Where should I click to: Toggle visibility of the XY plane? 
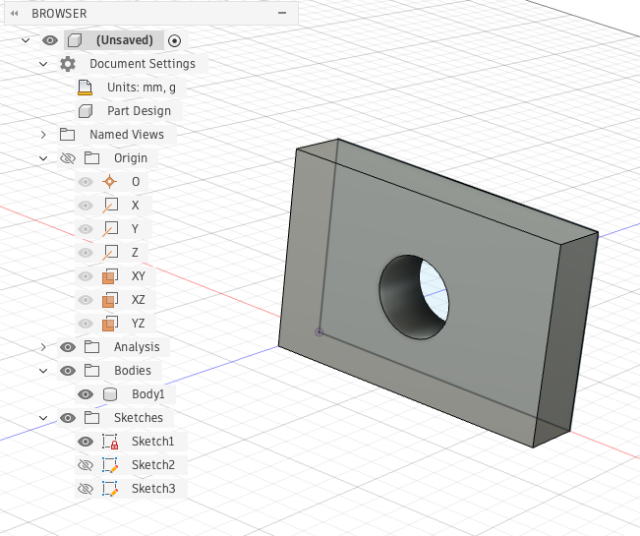(x=86, y=276)
